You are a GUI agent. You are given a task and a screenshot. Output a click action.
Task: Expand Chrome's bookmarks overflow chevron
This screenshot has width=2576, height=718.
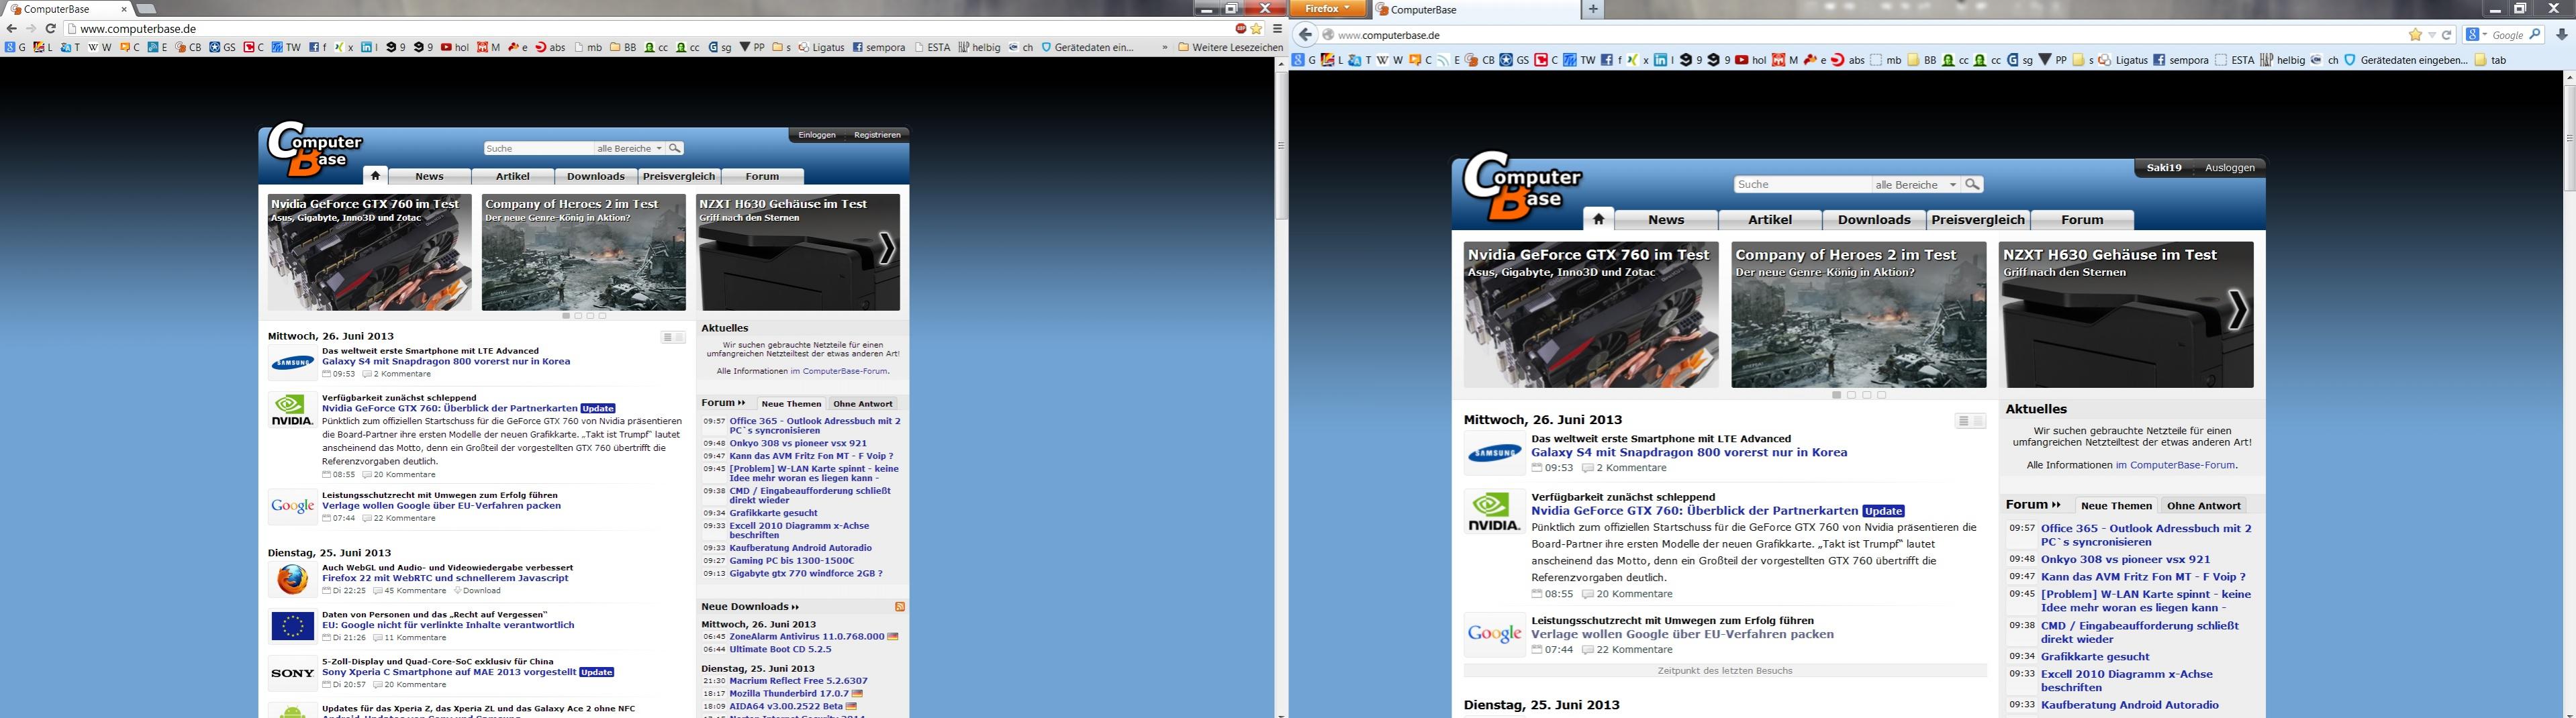1164,47
